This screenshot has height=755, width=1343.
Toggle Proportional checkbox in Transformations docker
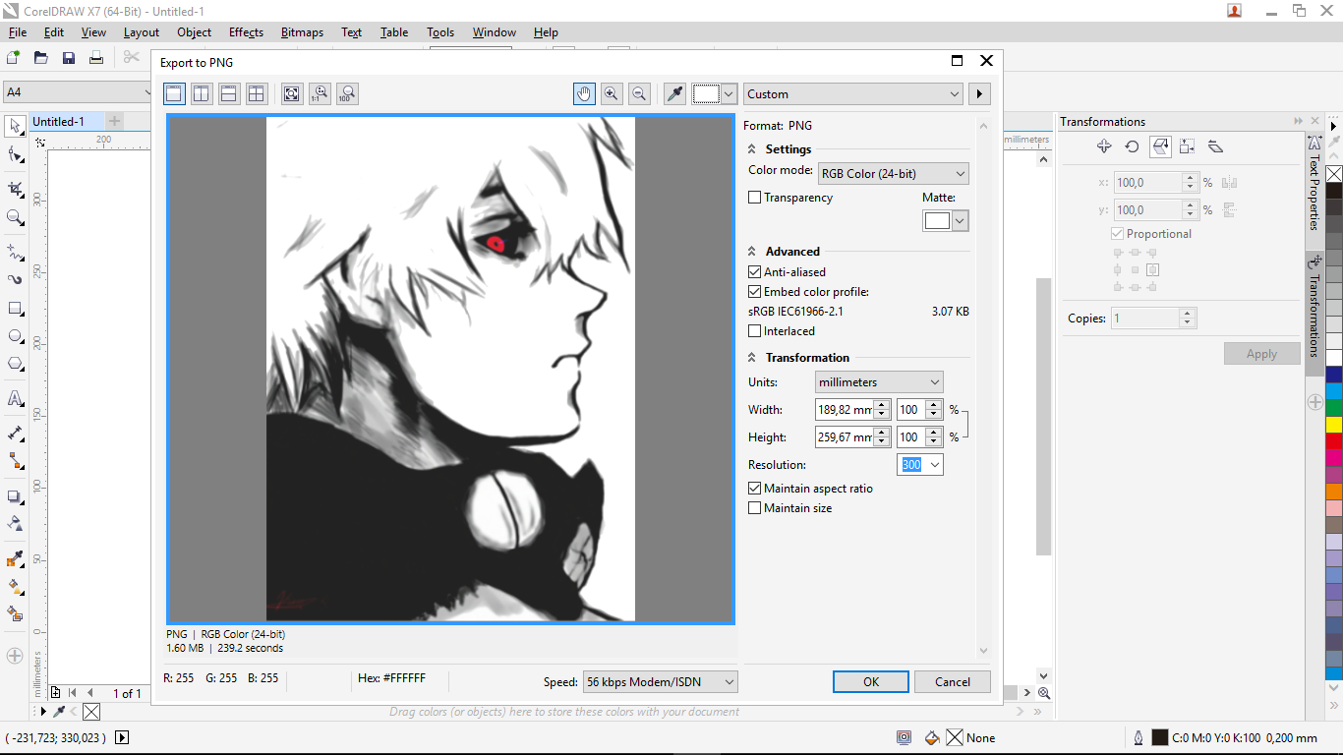(x=1117, y=234)
